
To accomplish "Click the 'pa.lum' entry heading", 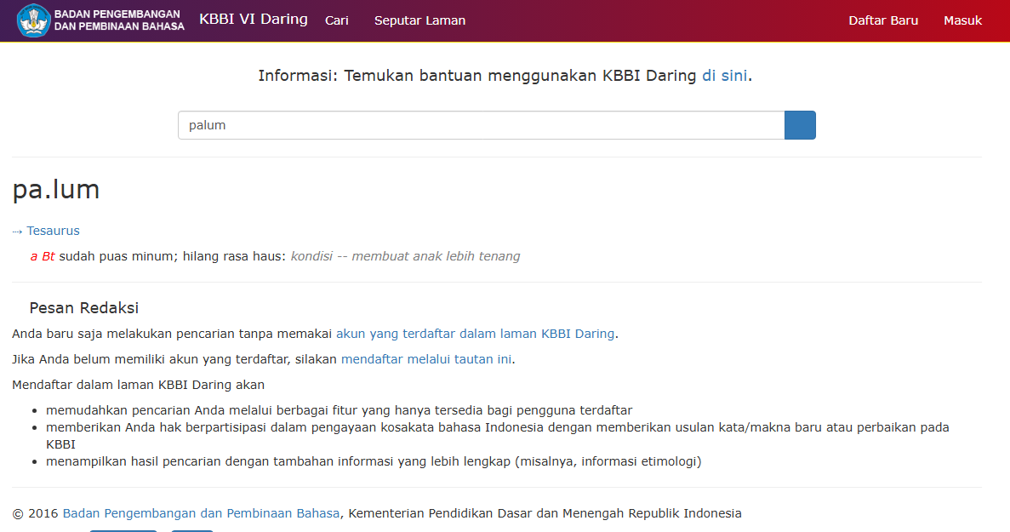I will click(x=56, y=189).
